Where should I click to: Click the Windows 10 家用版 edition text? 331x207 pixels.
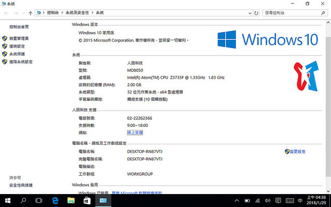(x=96, y=33)
